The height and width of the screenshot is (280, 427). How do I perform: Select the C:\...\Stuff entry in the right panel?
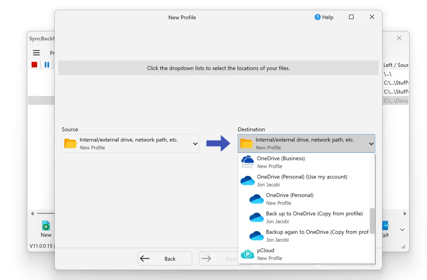[395, 83]
